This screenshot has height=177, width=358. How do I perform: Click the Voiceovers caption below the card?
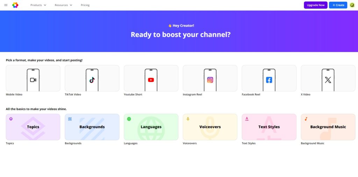(190, 143)
